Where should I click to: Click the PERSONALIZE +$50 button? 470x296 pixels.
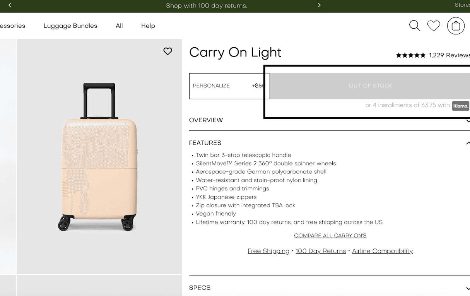[x=229, y=86]
